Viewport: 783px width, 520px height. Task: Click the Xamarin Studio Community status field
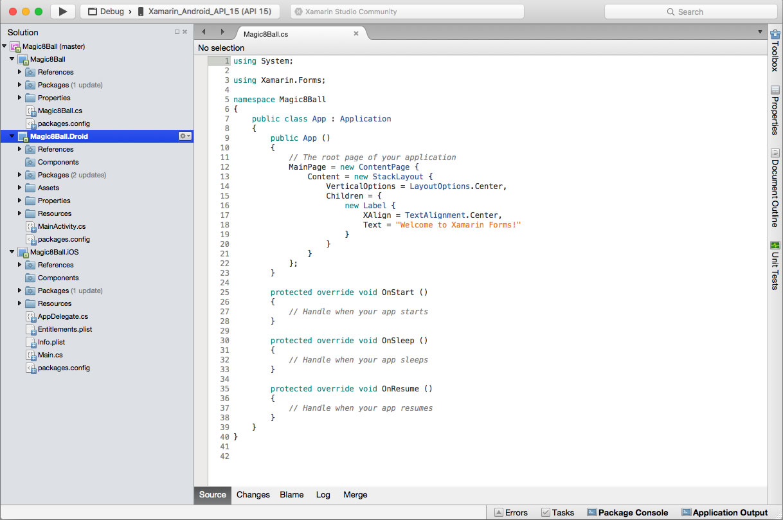[x=407, y=12]
